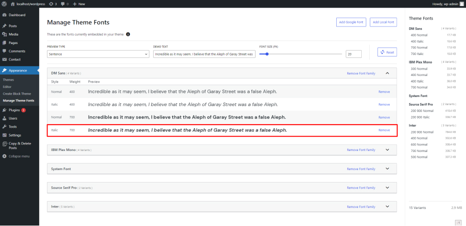Open the Media library menu

point(14,34)
